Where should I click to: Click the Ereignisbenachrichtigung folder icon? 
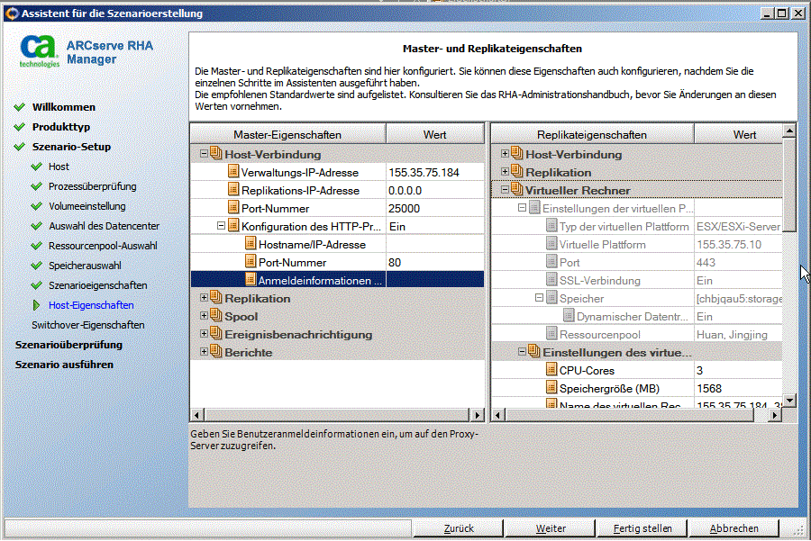coord(215,334)
